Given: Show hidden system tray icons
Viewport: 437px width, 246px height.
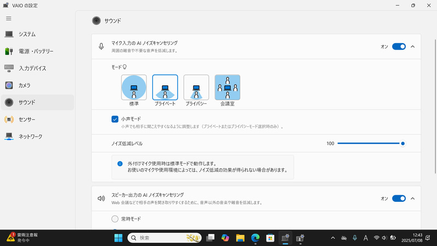Looking at the screenshot, I should click(x=333, y=238).
